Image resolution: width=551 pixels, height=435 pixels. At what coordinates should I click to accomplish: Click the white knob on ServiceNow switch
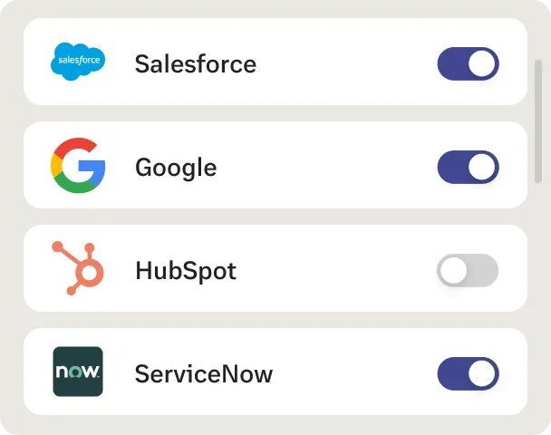482,373
